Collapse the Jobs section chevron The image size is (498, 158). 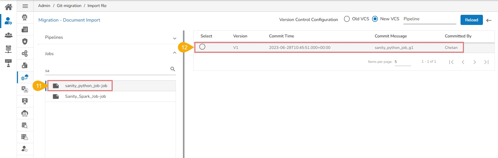[175, 53]
